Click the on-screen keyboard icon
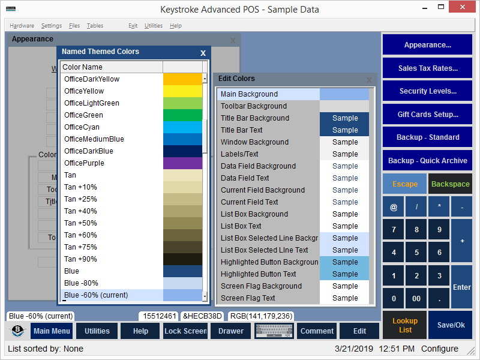 point(273,331)
